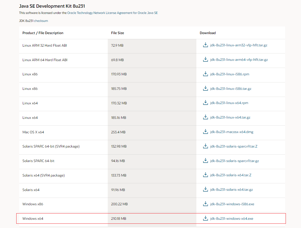Download jdk-8u231-linux-i586.tar.gz file link
Image resolution: width=301 pixels, height=228 pixels.
[x=231, y=89]
